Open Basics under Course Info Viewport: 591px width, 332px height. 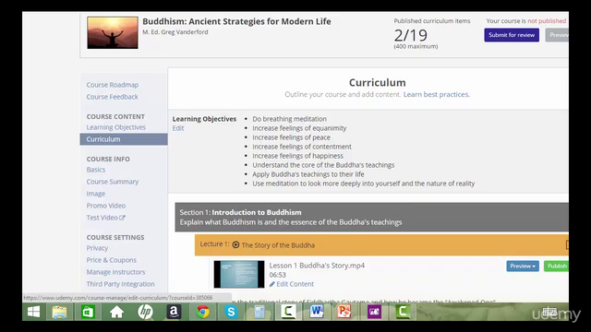tap(96, 170)
